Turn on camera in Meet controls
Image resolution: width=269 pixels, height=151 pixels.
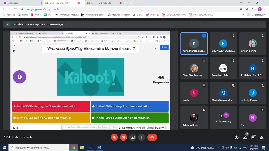pyautogui.click(x=123, y=137)
